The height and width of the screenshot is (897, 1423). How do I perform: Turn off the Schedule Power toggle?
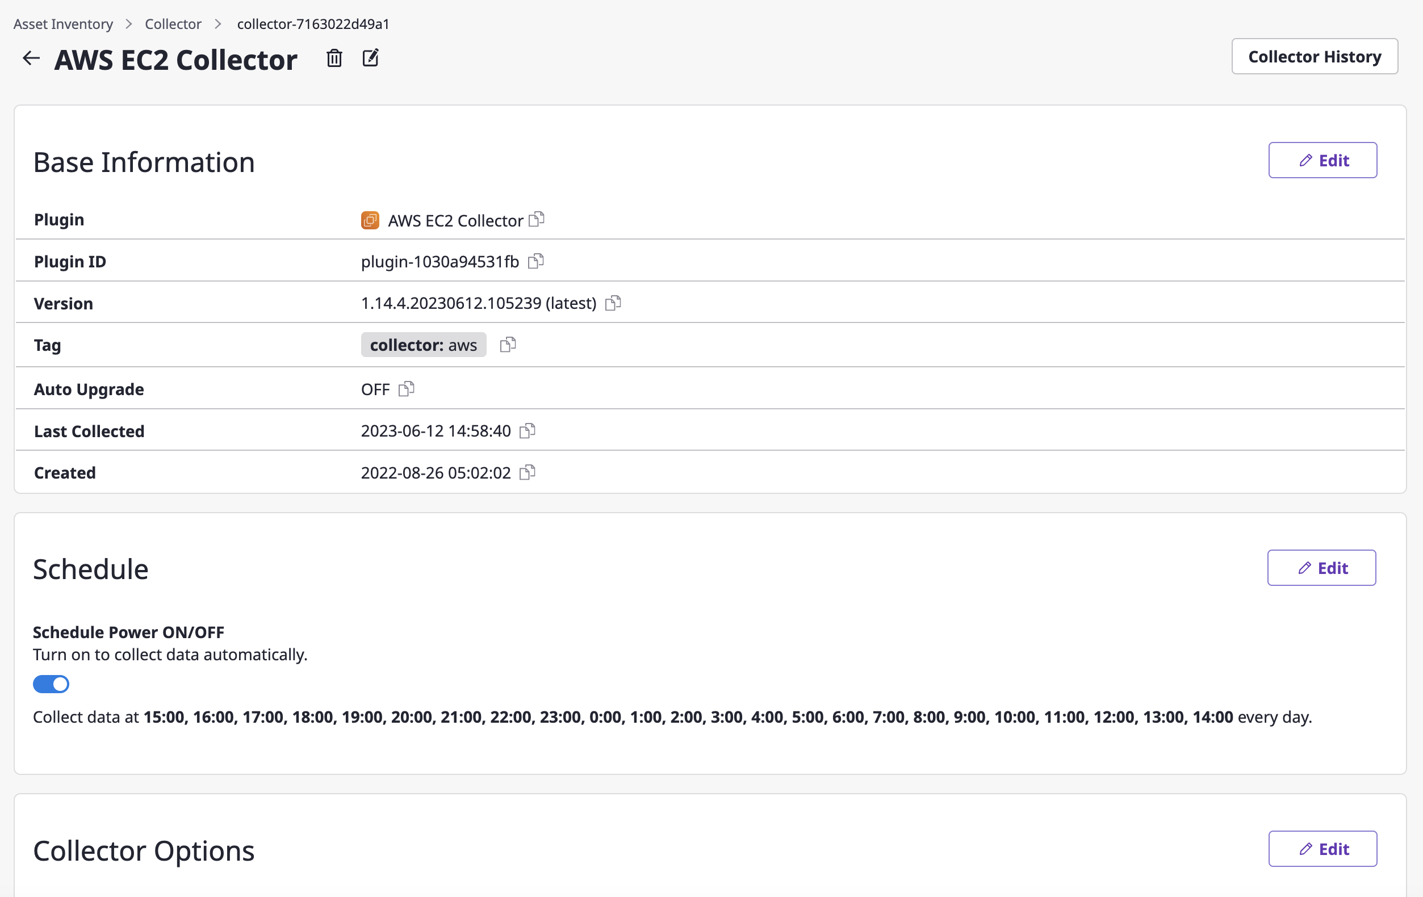[x=51, y=684]
